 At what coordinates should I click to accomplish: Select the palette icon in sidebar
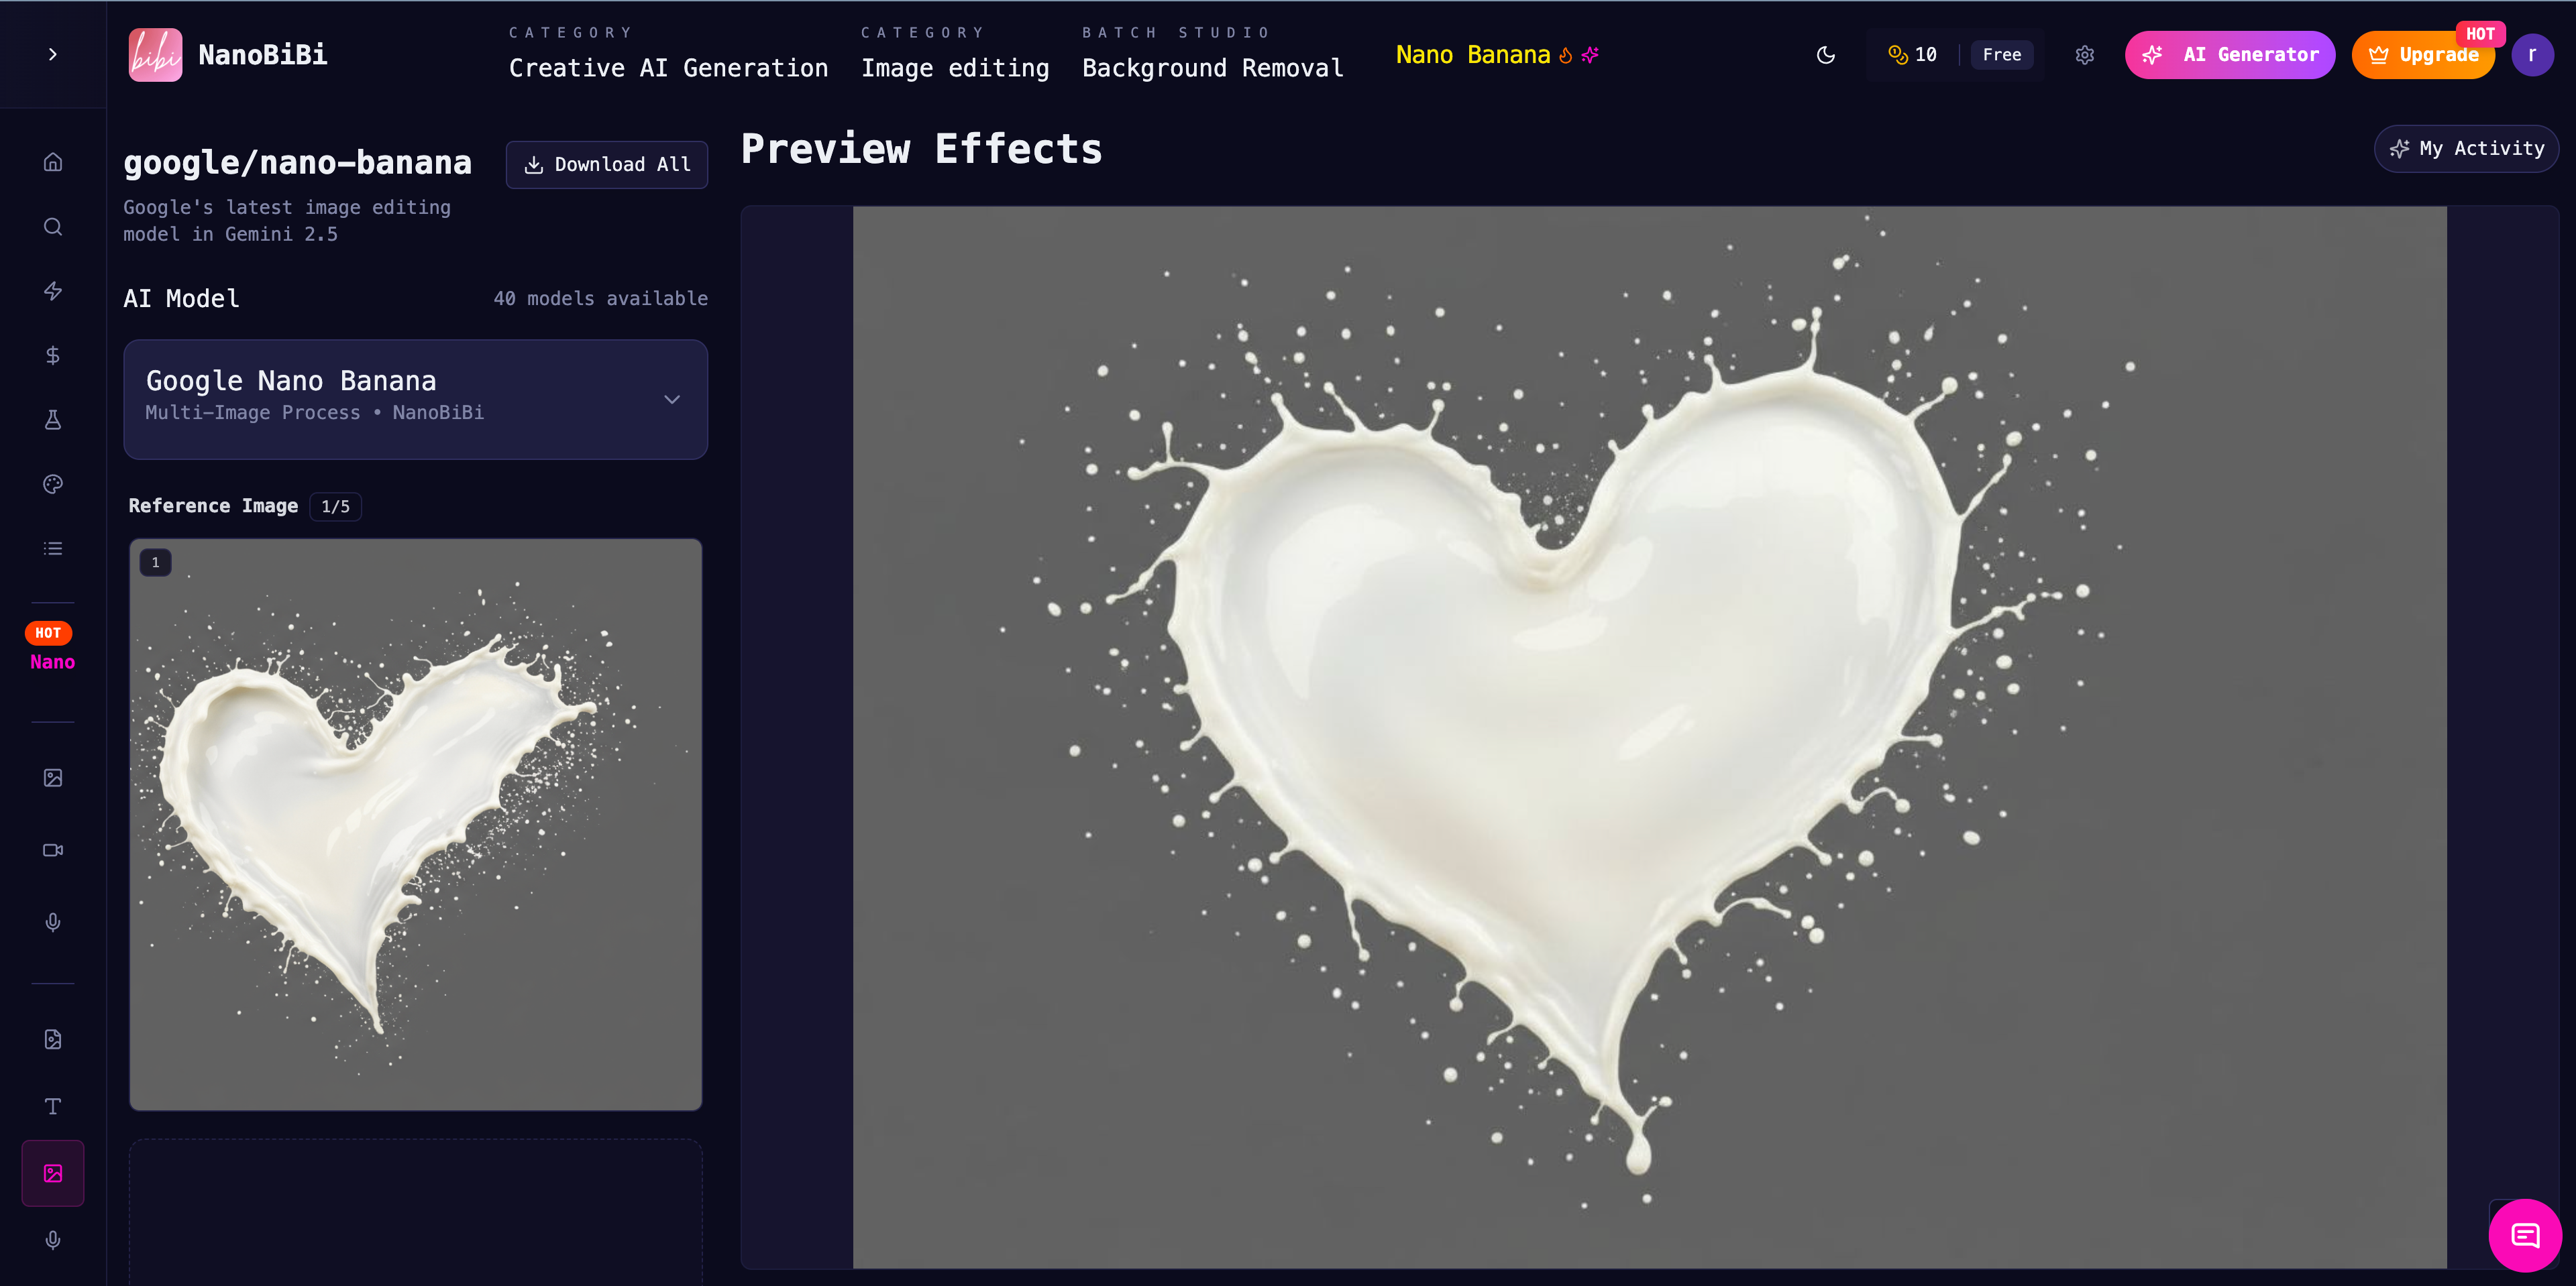[x=53, y=485]
